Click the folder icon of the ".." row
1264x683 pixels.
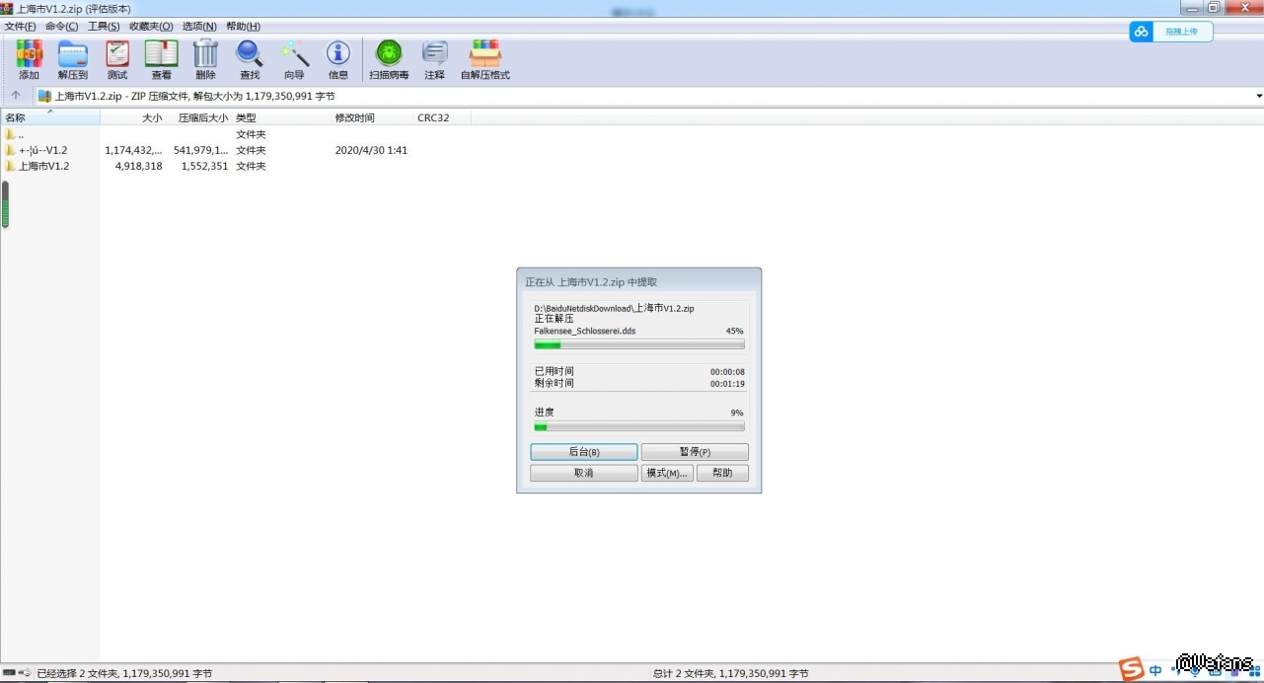tap(10, 134)
